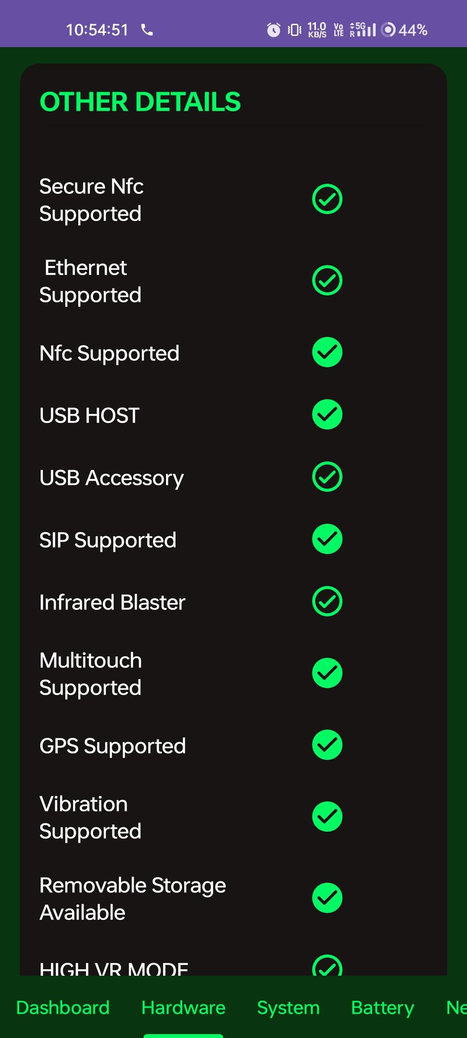This screenshot has width=467, height=1038.
Task: Tap the OTHER DETAILS heading
Action: pyautogui.click(x=140, y=102)
